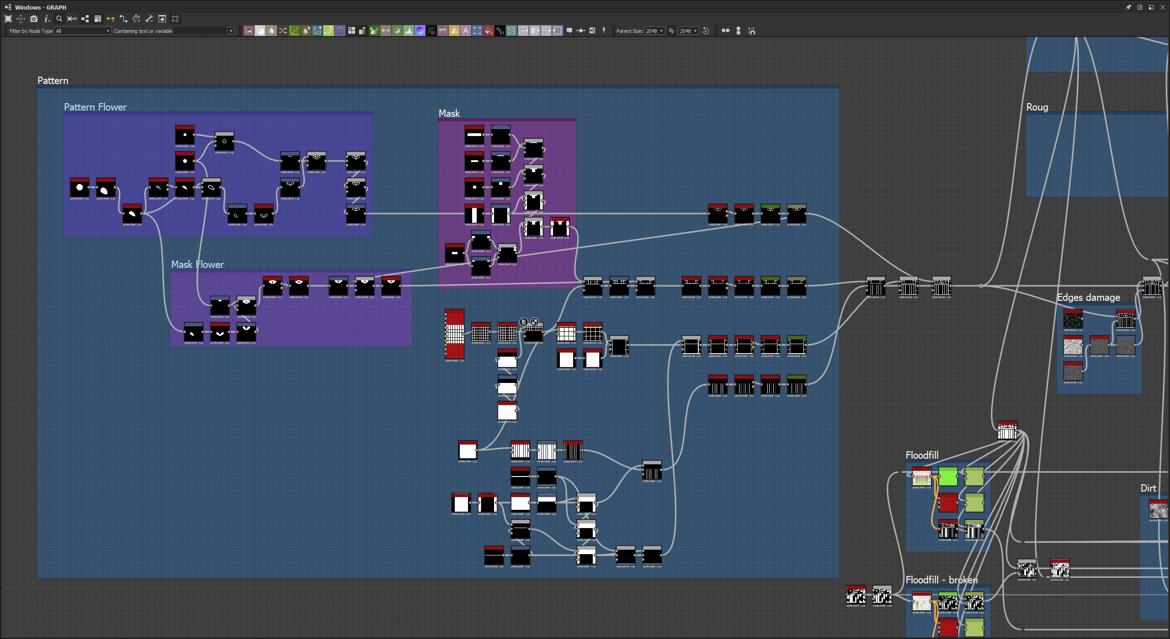Click the Floodfill - broken frame label
This screenshot has width=1170, height=639.
pyautogui.click(x=941, y=580)
